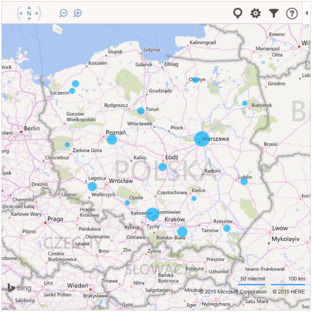Click the Bing logo
The width and height of the screenshot is (312, 312).
pos(18,288)
